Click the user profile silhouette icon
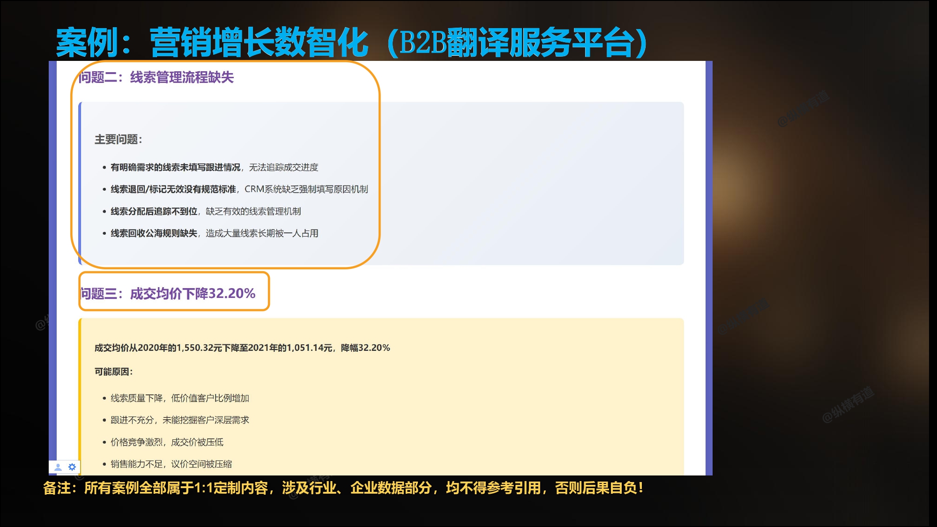This screenshot has width=937, height=527. pyautogui.click(x=58, y=467)
